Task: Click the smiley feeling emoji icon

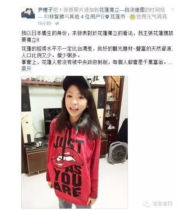Action: 132,17
